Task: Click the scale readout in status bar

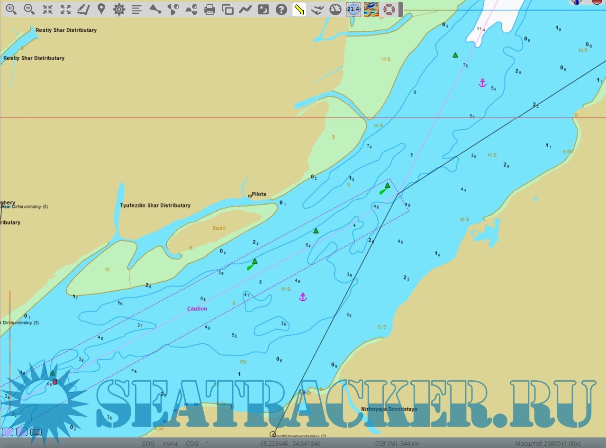Action: pyautogui.click(x=548, y=444)
